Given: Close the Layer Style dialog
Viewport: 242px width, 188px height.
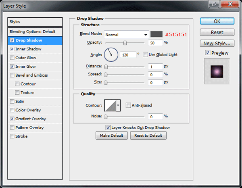Looking at the screenshot, I should click(x=230, y=4).
